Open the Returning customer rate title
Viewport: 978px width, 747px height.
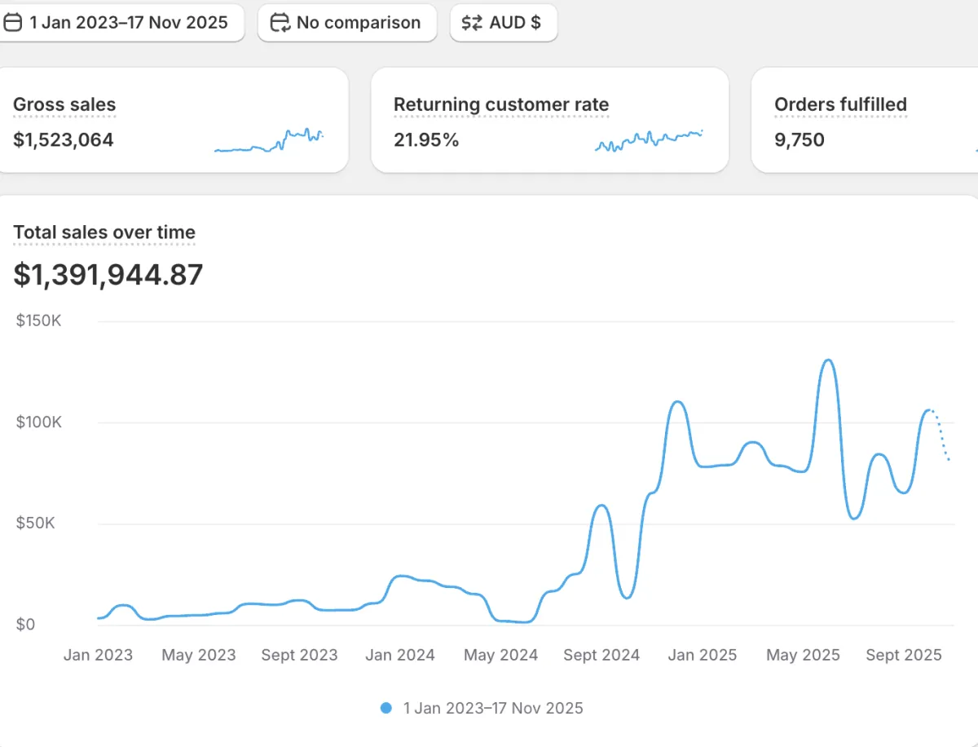[x=500, y=105]
